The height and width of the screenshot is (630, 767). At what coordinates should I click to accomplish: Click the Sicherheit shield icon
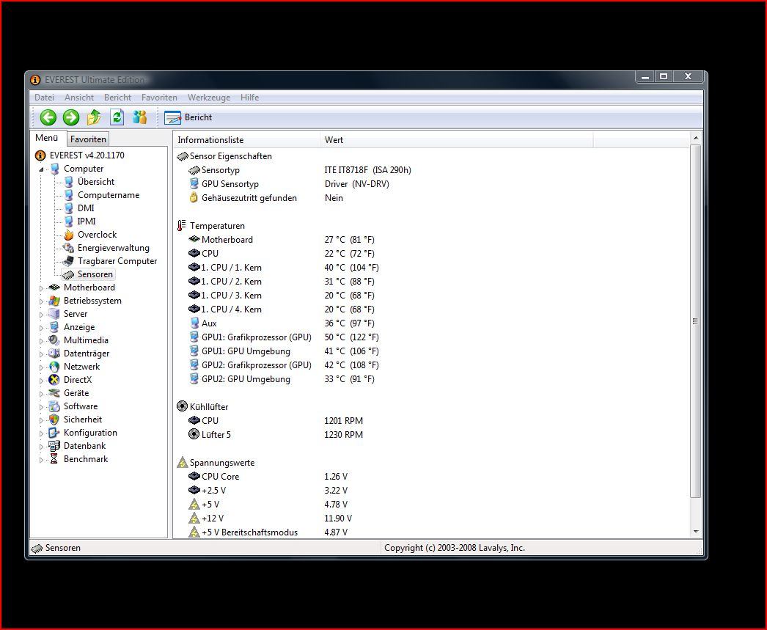[54, 420]
